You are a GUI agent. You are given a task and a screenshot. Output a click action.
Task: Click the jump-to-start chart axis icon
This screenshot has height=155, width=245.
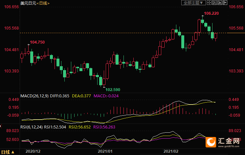point(214,3)
